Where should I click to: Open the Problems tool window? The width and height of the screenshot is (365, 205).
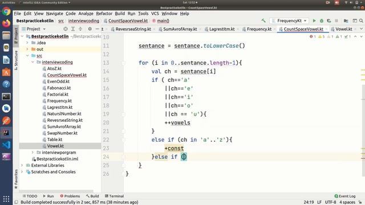[70, 196]
